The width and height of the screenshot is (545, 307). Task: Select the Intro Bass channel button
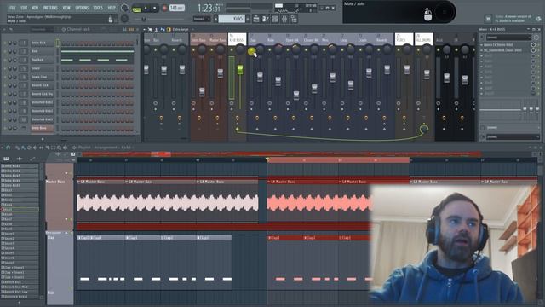click(x=43, y=128)
